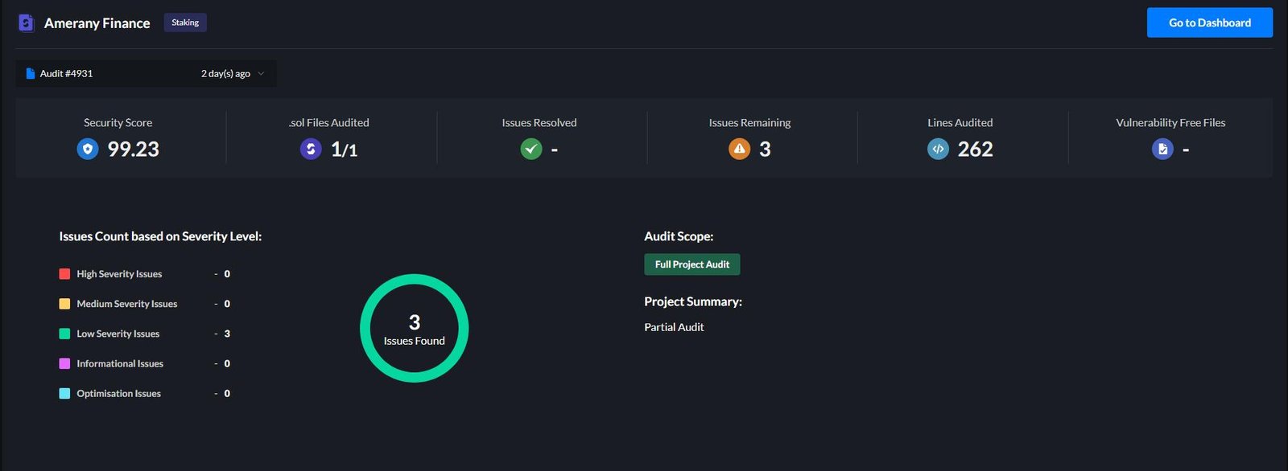Screen dimensions: 1288x471
Task: Click the yellow Medium Severity color swatch
Action: coord(64,304)
